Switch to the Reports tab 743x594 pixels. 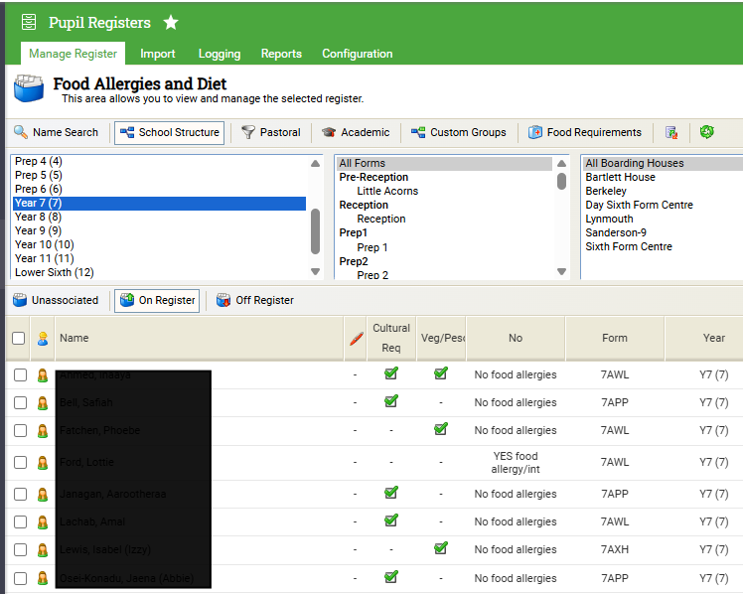pos(281,54)
